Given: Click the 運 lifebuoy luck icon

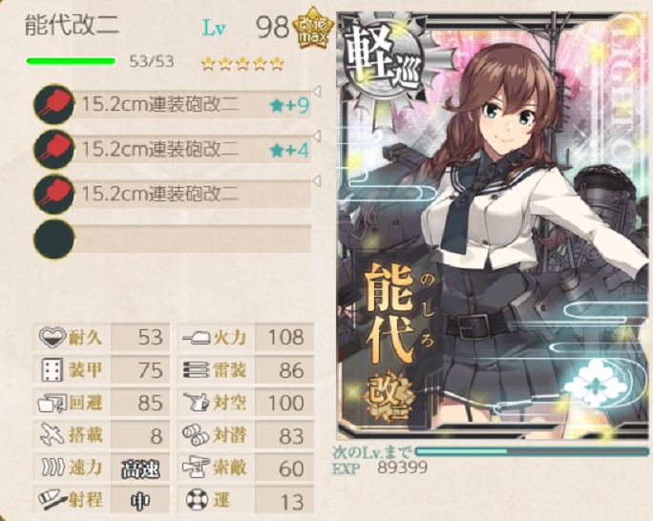Looking at the screenshot, I should coord(197,500).
